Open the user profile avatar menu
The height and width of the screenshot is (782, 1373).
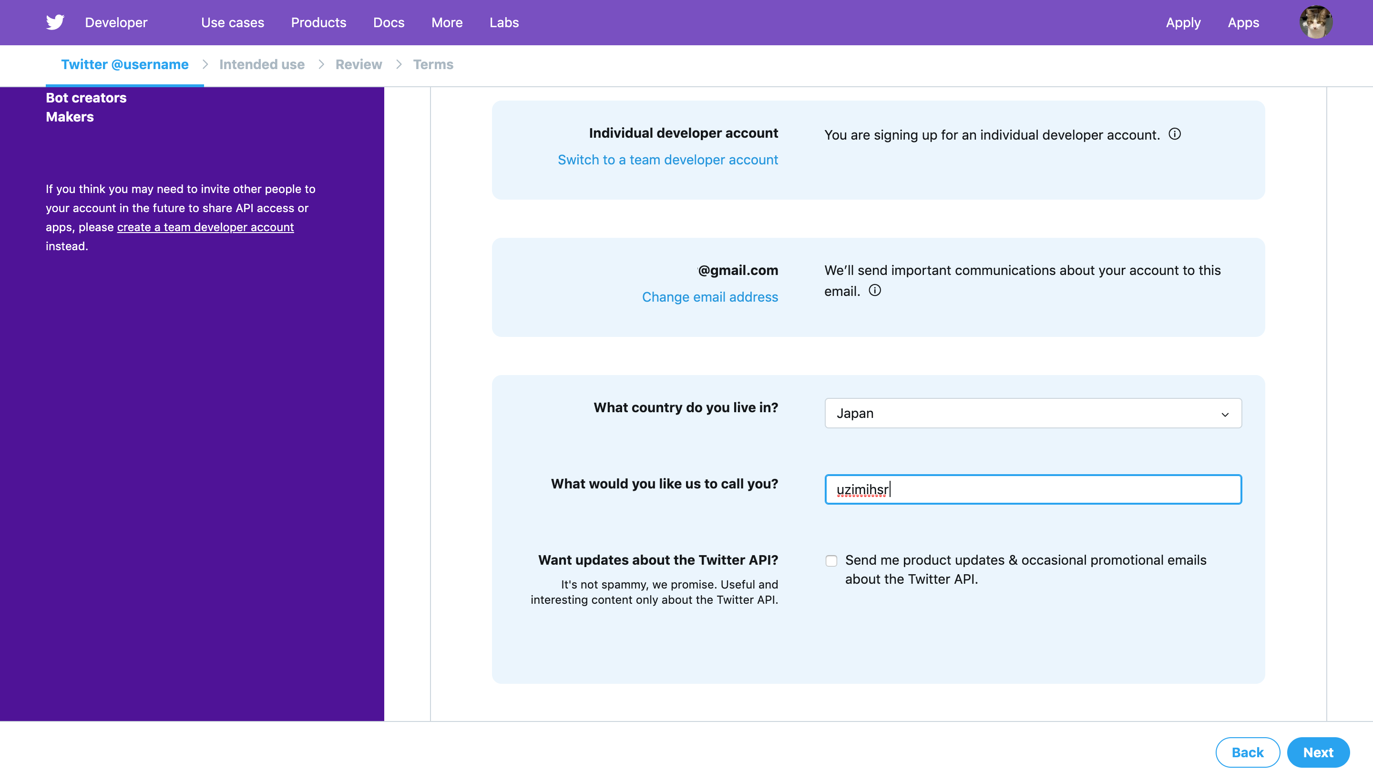(1315, 22)
